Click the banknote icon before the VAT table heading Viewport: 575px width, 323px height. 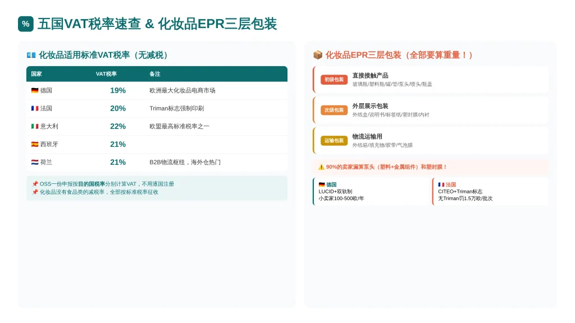coord(31,55)
